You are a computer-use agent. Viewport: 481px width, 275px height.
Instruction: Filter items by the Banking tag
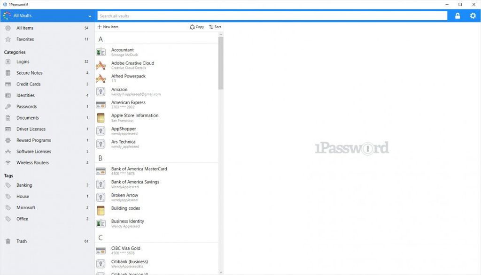point(23,185)
